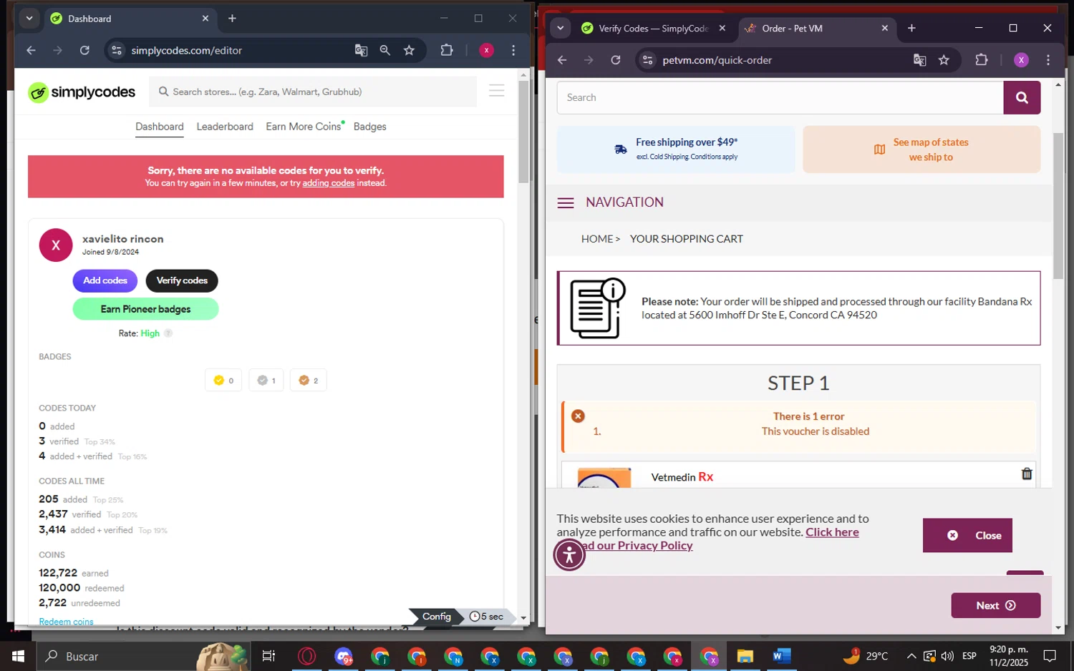This screenshot has width=1074, height=671.
Task: Follow the Redeem coins link
Action: (66, 622)
